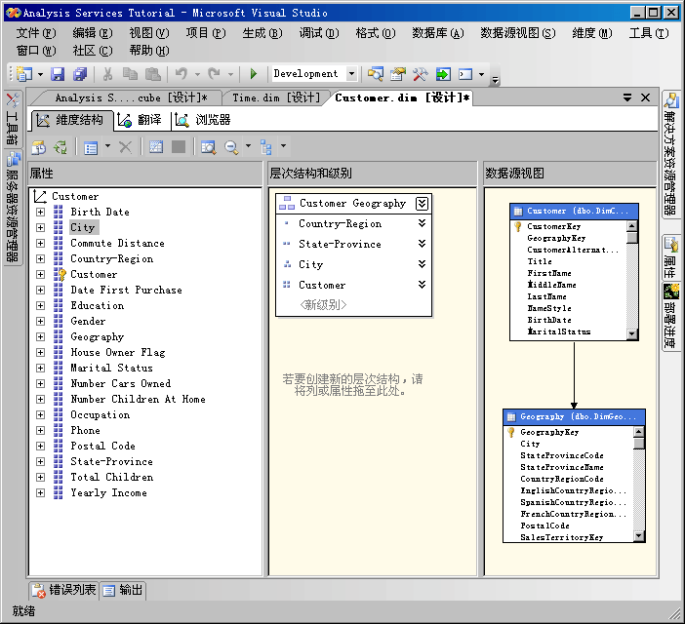This screenshot has width=685, height=624.
Task: Expand the Country-Region level chevron in hierarchy
Action: [x=422, y=223]
